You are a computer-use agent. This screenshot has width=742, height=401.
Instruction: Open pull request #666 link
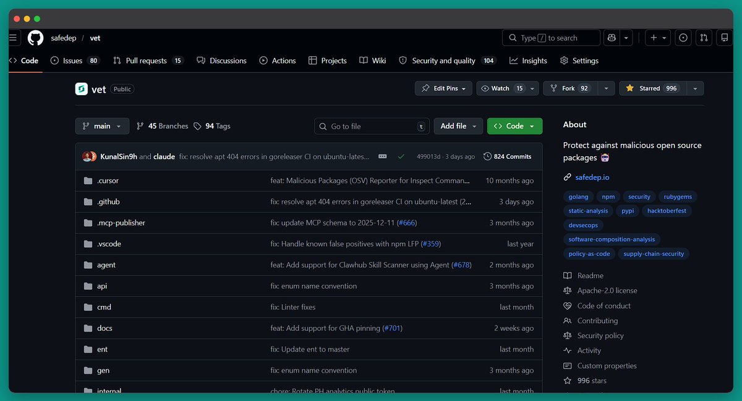point(406,223)
